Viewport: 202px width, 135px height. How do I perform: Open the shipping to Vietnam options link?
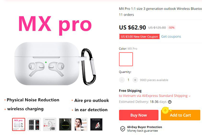(x=153, y=96)
